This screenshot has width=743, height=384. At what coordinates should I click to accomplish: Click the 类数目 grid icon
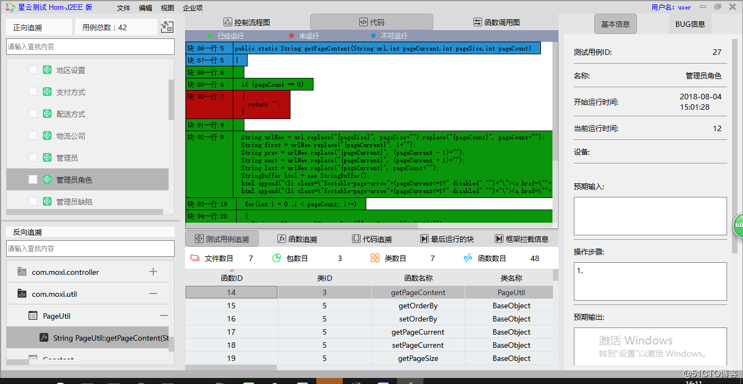[x=375, y=258]
